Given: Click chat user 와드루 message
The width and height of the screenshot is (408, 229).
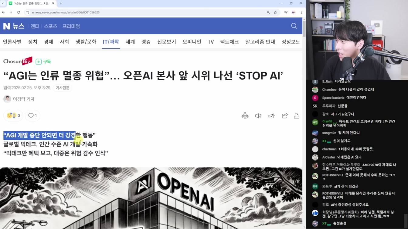Looking at the screenshot, I should (346, 186).
